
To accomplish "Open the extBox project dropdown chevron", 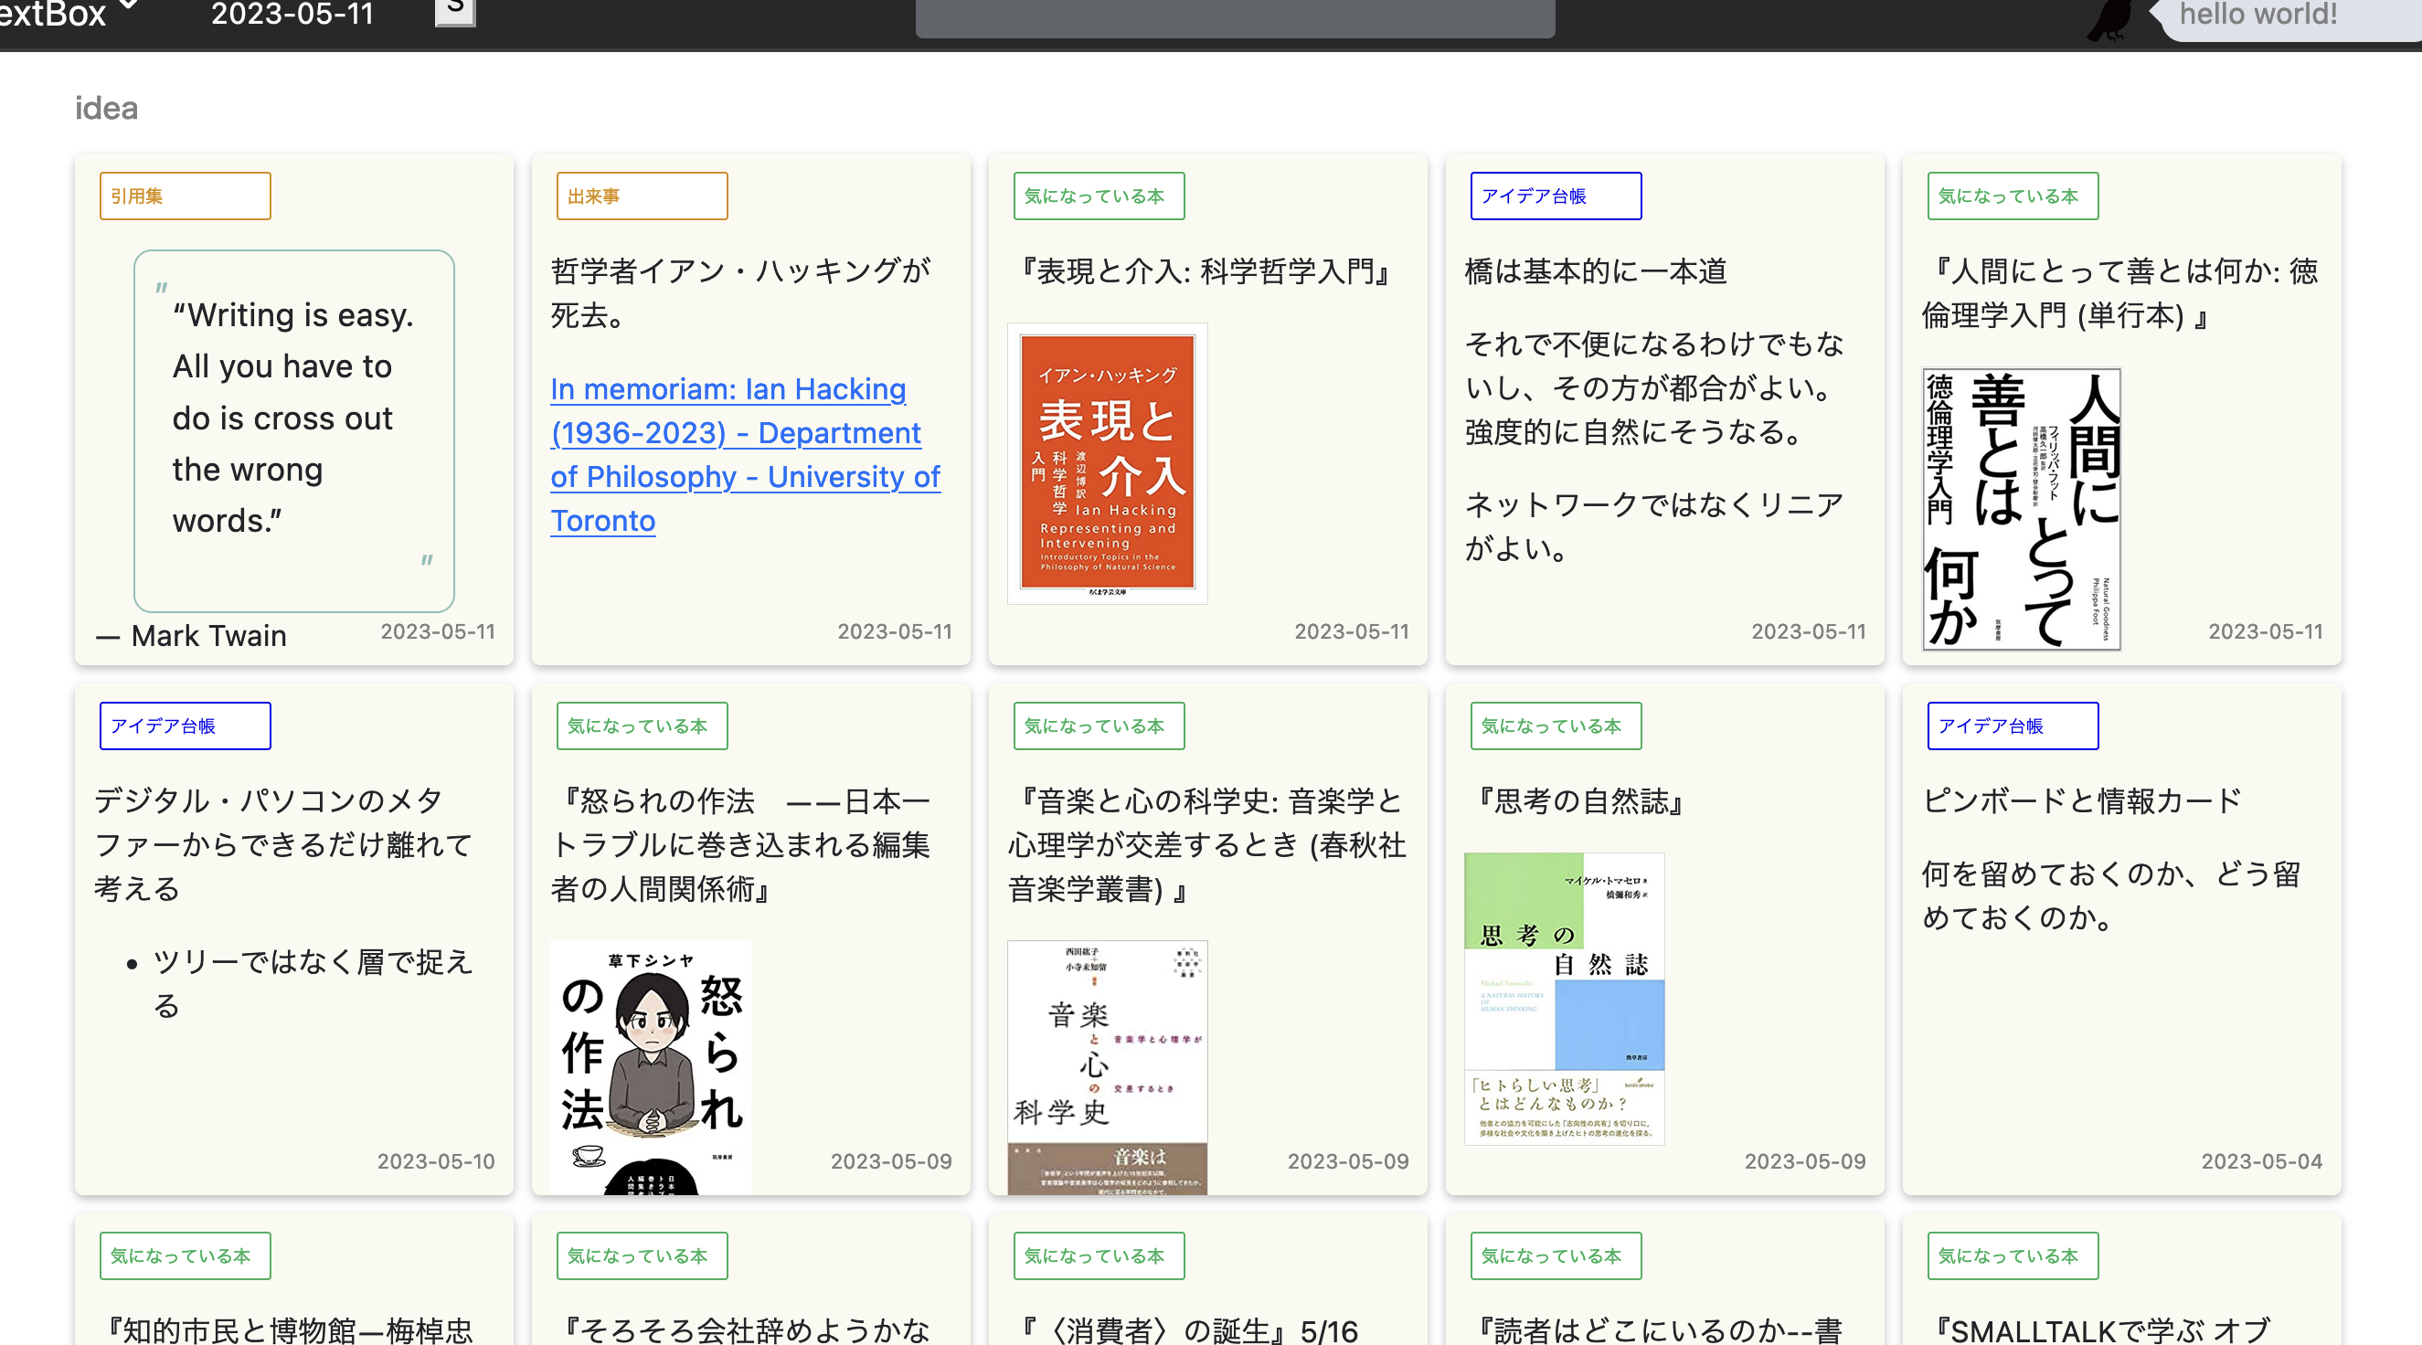I will (131, 5).
